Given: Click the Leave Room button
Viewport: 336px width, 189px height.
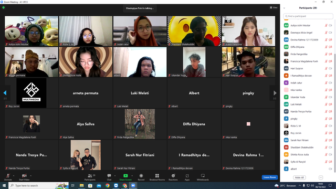Looking at the screenshot, I should (x=269, y=177).
